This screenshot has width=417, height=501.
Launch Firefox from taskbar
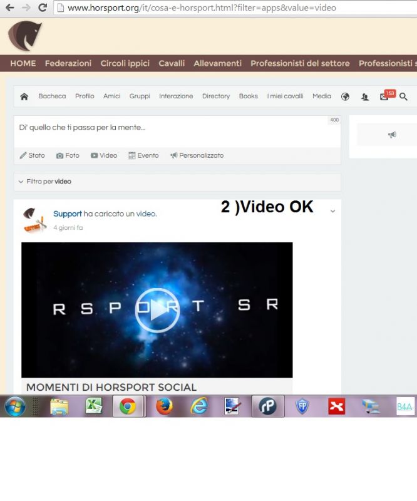point(164,406)
